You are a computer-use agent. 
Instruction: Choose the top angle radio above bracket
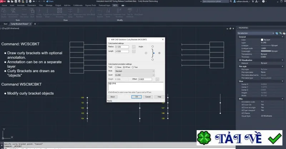(x=153, y=47)
